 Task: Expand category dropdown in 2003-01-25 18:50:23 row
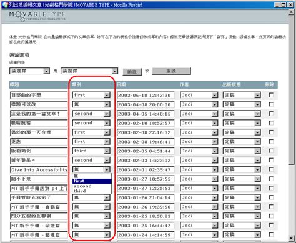click(91, 216)
